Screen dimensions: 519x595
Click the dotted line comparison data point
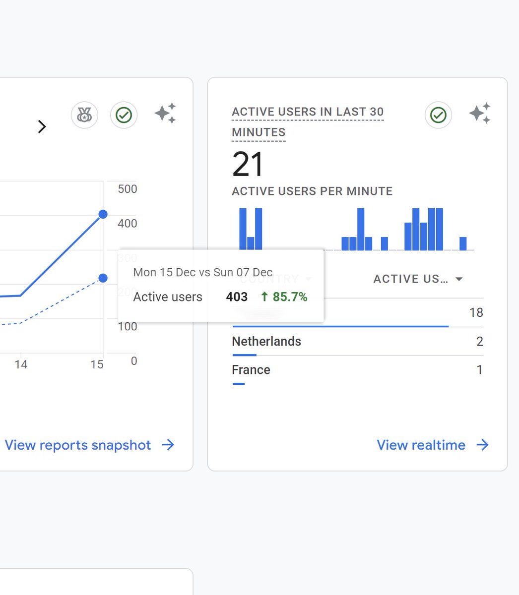pos(103,278)
